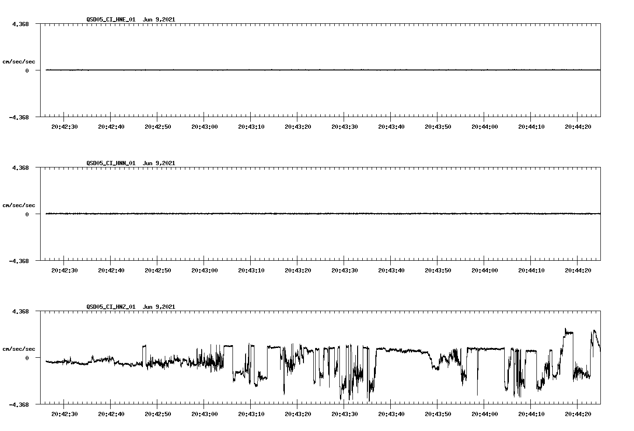Click the 20:44:00 time label under HNZ plot
Viewport: 634px width, 431px height.
click(485, 414)
